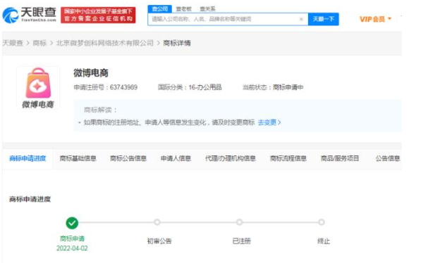The width and height of the screenshot is (423, 263).
Task: Click the green checkmark 商标申请 step
Action: tap(72, 223)
